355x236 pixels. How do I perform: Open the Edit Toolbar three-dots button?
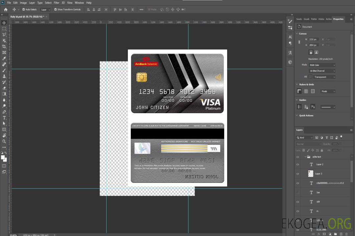coord(4,147)
